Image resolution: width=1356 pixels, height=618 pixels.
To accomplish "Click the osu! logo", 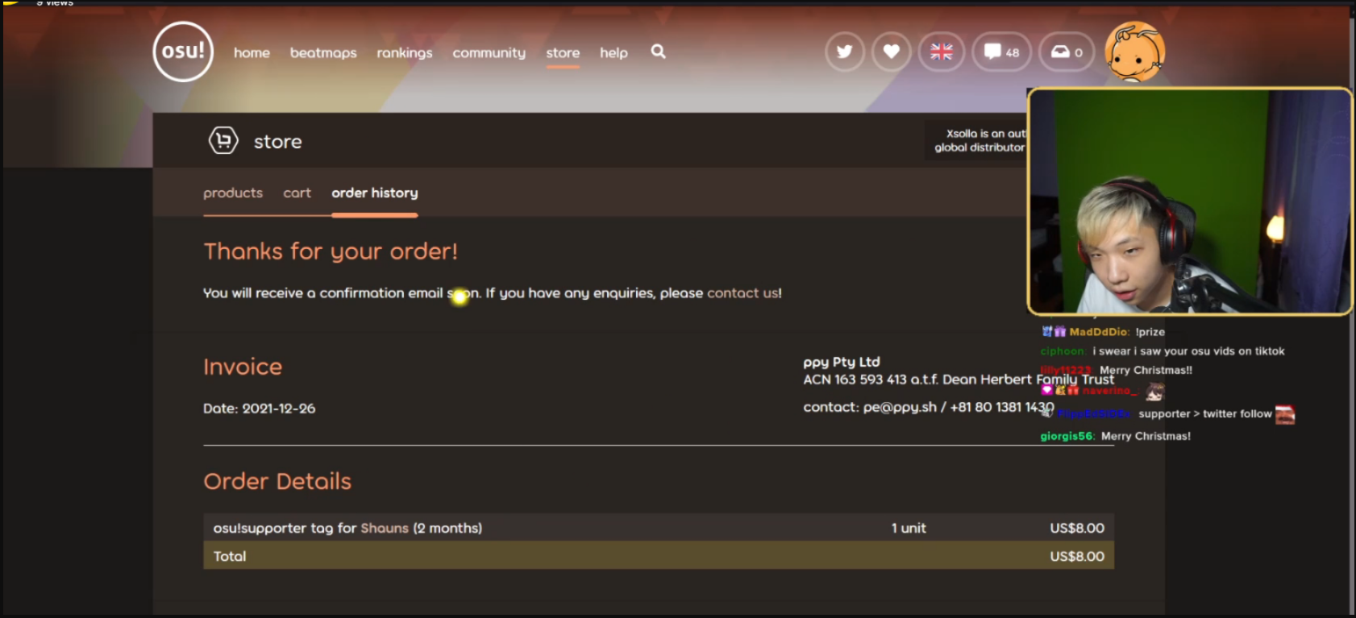I will pos(183,52).
